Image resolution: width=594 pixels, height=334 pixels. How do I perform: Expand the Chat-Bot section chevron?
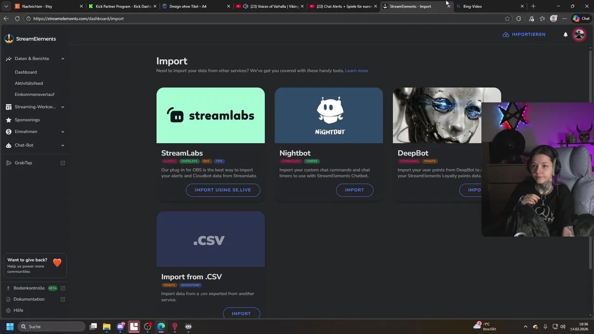[63, 145]
